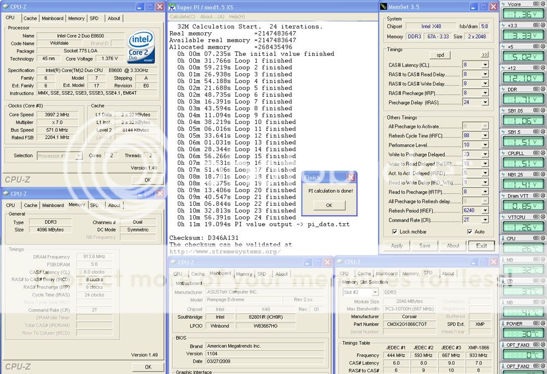Image resolution: width=547 pixels, height=374 pixels.
Task: Open the settings icon for the OPT_FAN3 sensor
Action: [537, 345]
